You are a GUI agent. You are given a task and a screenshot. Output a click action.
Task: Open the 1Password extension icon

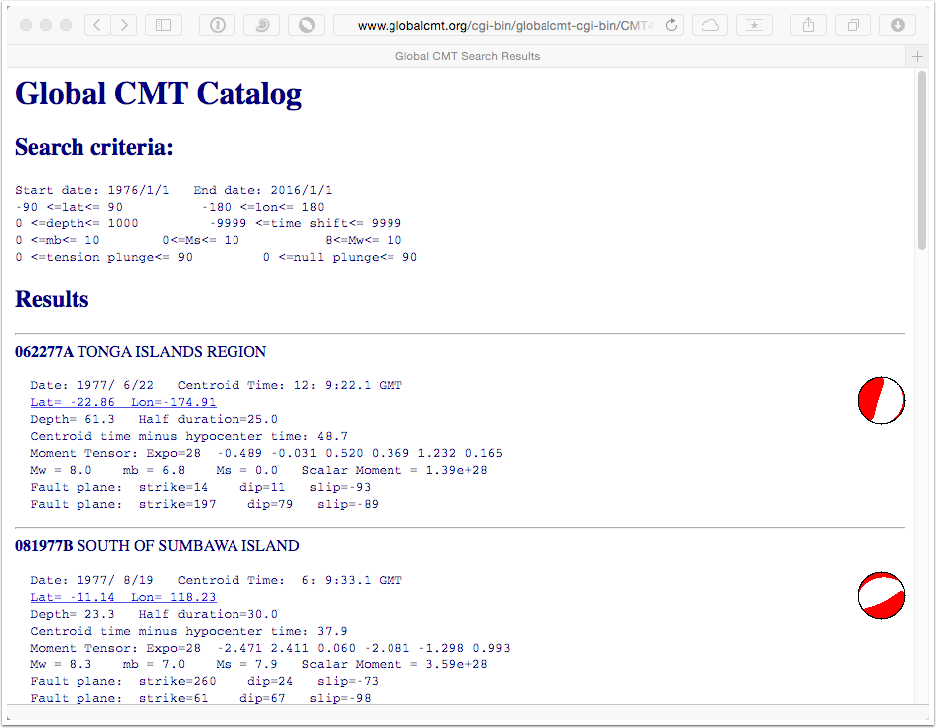tap(218, 25)
